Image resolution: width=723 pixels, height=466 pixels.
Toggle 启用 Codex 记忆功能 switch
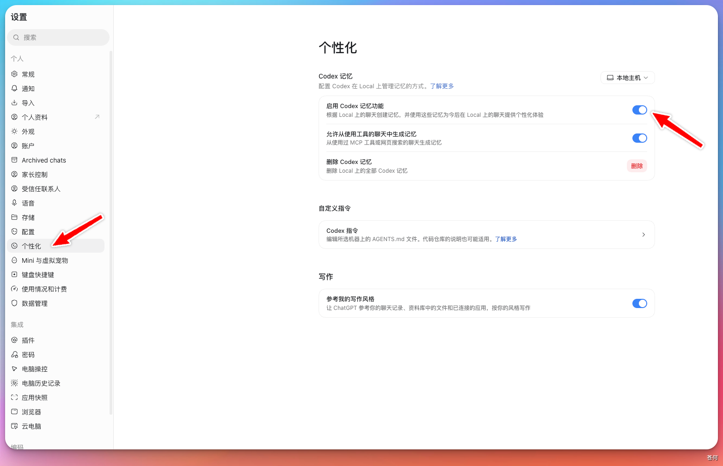click(640, 110)
